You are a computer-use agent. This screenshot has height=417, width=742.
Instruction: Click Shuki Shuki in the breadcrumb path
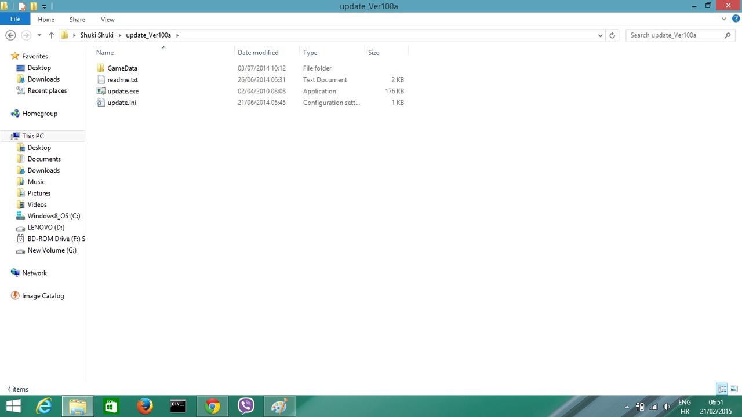pyautogui.click(x=97, y=35)
